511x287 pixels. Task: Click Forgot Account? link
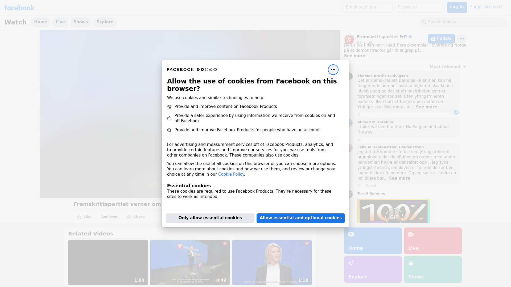pos(486,7)
